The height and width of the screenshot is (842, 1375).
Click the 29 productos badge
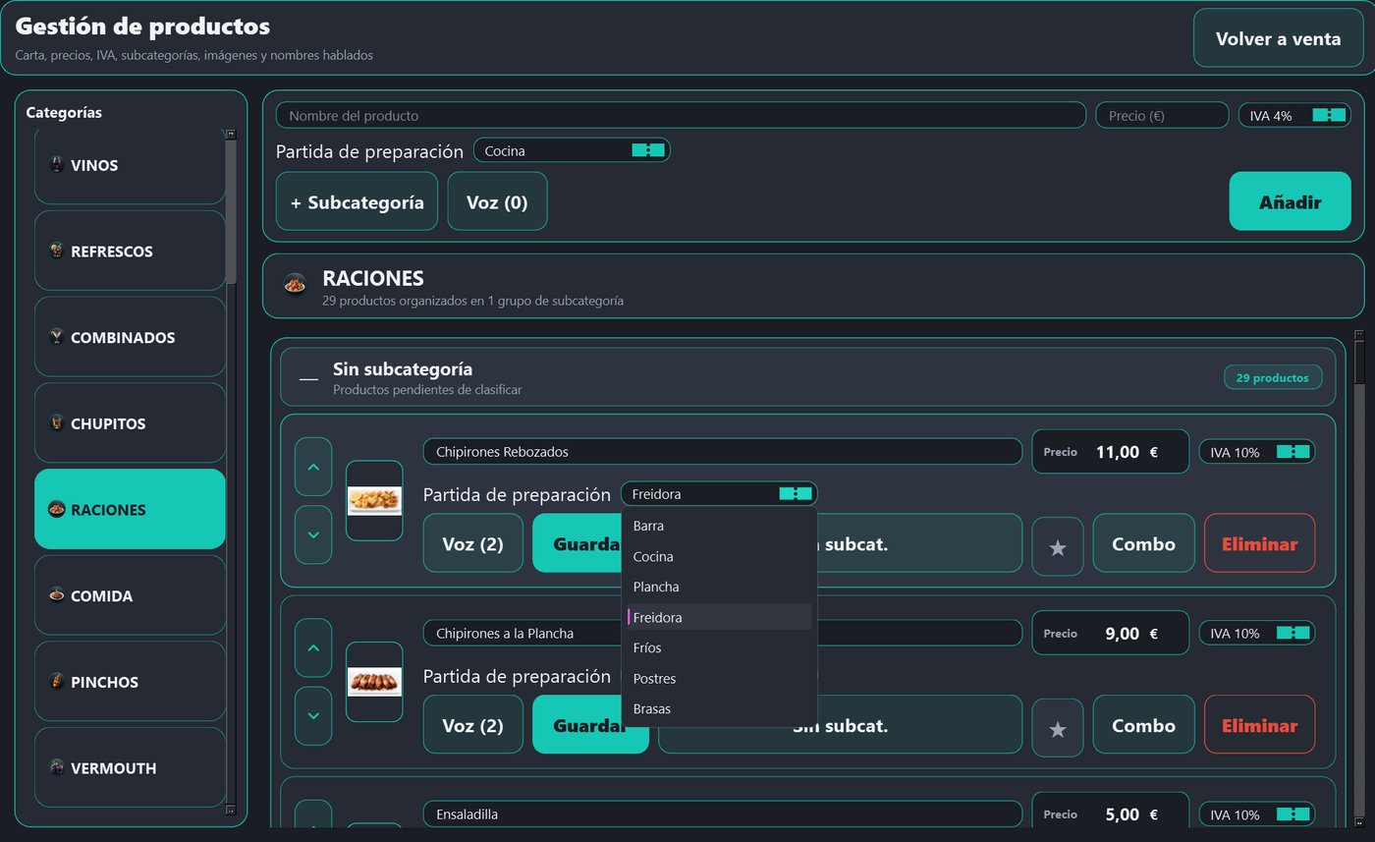tap(1273, 377)
